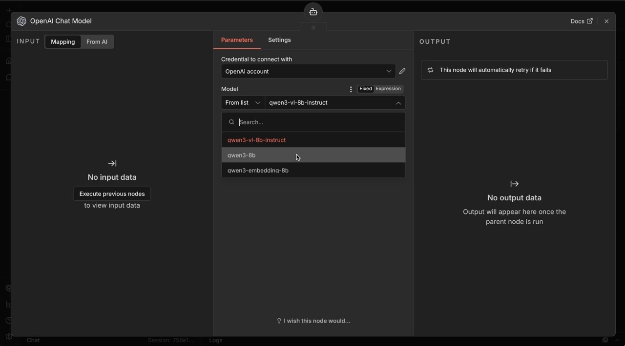The height and width of the screenshot is (346, 625).
Task: Open the Chat panel at the bottom
Action: 33,340
